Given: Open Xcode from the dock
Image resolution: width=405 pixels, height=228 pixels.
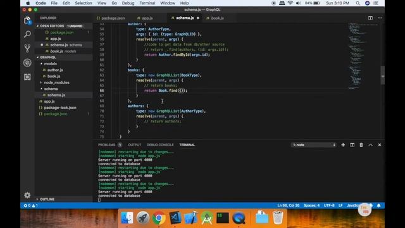Looking at the screenshot, I should [191, 218].
